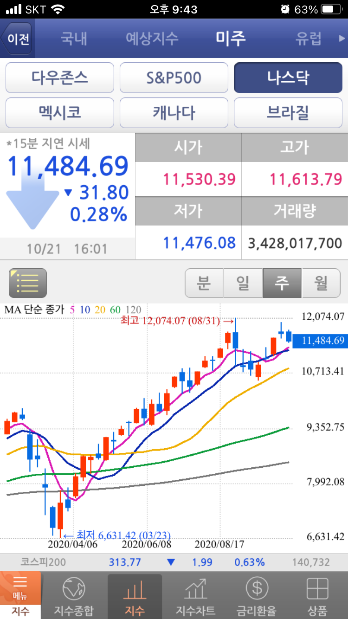348x619 pixels.
Task: Select the 나스닥 index button
Action: click(288, 77)
